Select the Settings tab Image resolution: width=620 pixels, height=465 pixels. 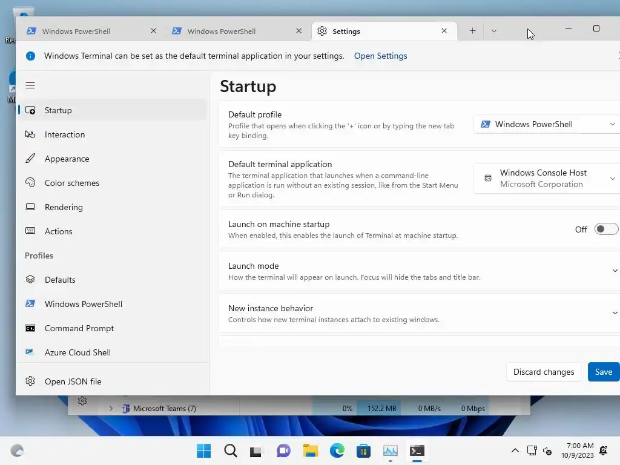pyautogui.click(x=384, y=31)
